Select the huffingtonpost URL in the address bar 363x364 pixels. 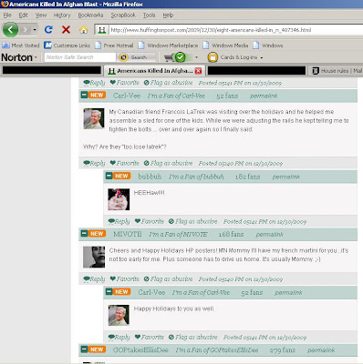pos(211,30)
